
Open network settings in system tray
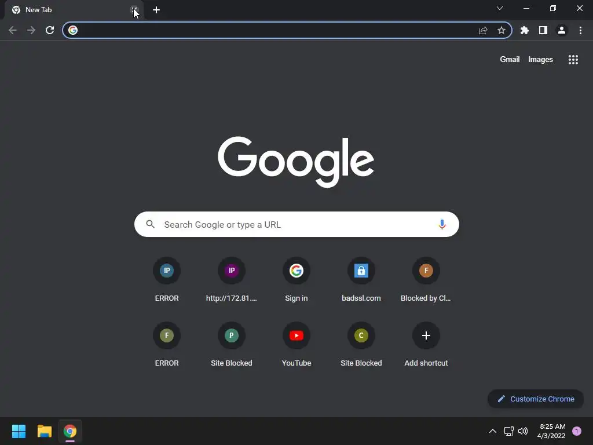pos(508,431)
